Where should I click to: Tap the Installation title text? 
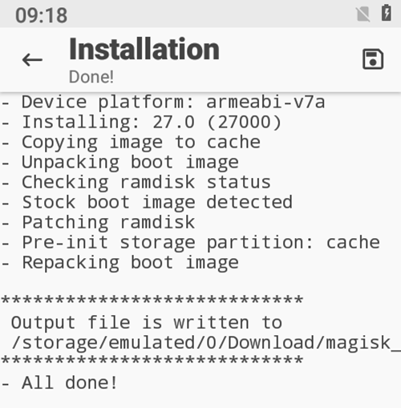pos(144,49)
